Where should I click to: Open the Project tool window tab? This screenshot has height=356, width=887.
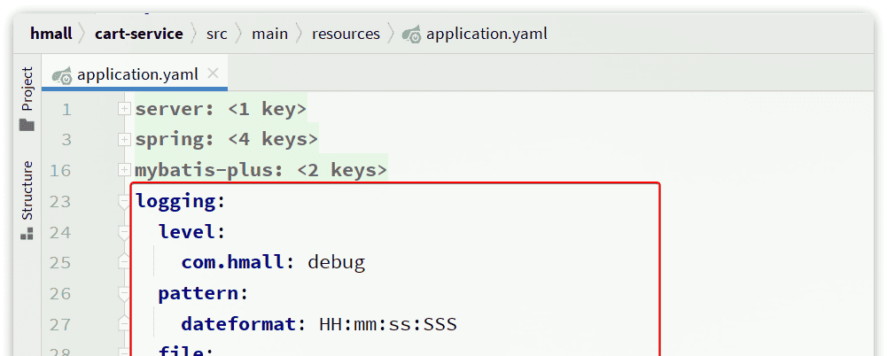click(27, 88)
